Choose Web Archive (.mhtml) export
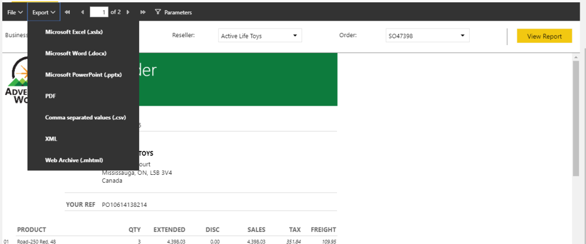The height and width of the screenshot is (244, 586). pos(82,160)
